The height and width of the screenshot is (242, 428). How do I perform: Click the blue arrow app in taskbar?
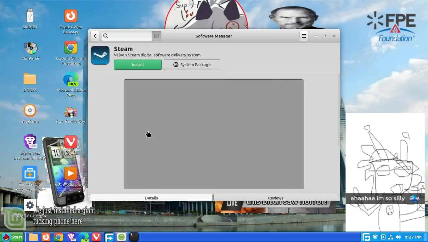pos(109,237)
